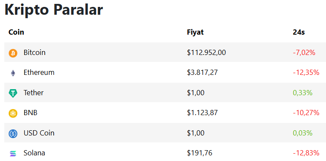Click the Ethereum diamond logo icon
326x161 pixels.
[13, 73]
